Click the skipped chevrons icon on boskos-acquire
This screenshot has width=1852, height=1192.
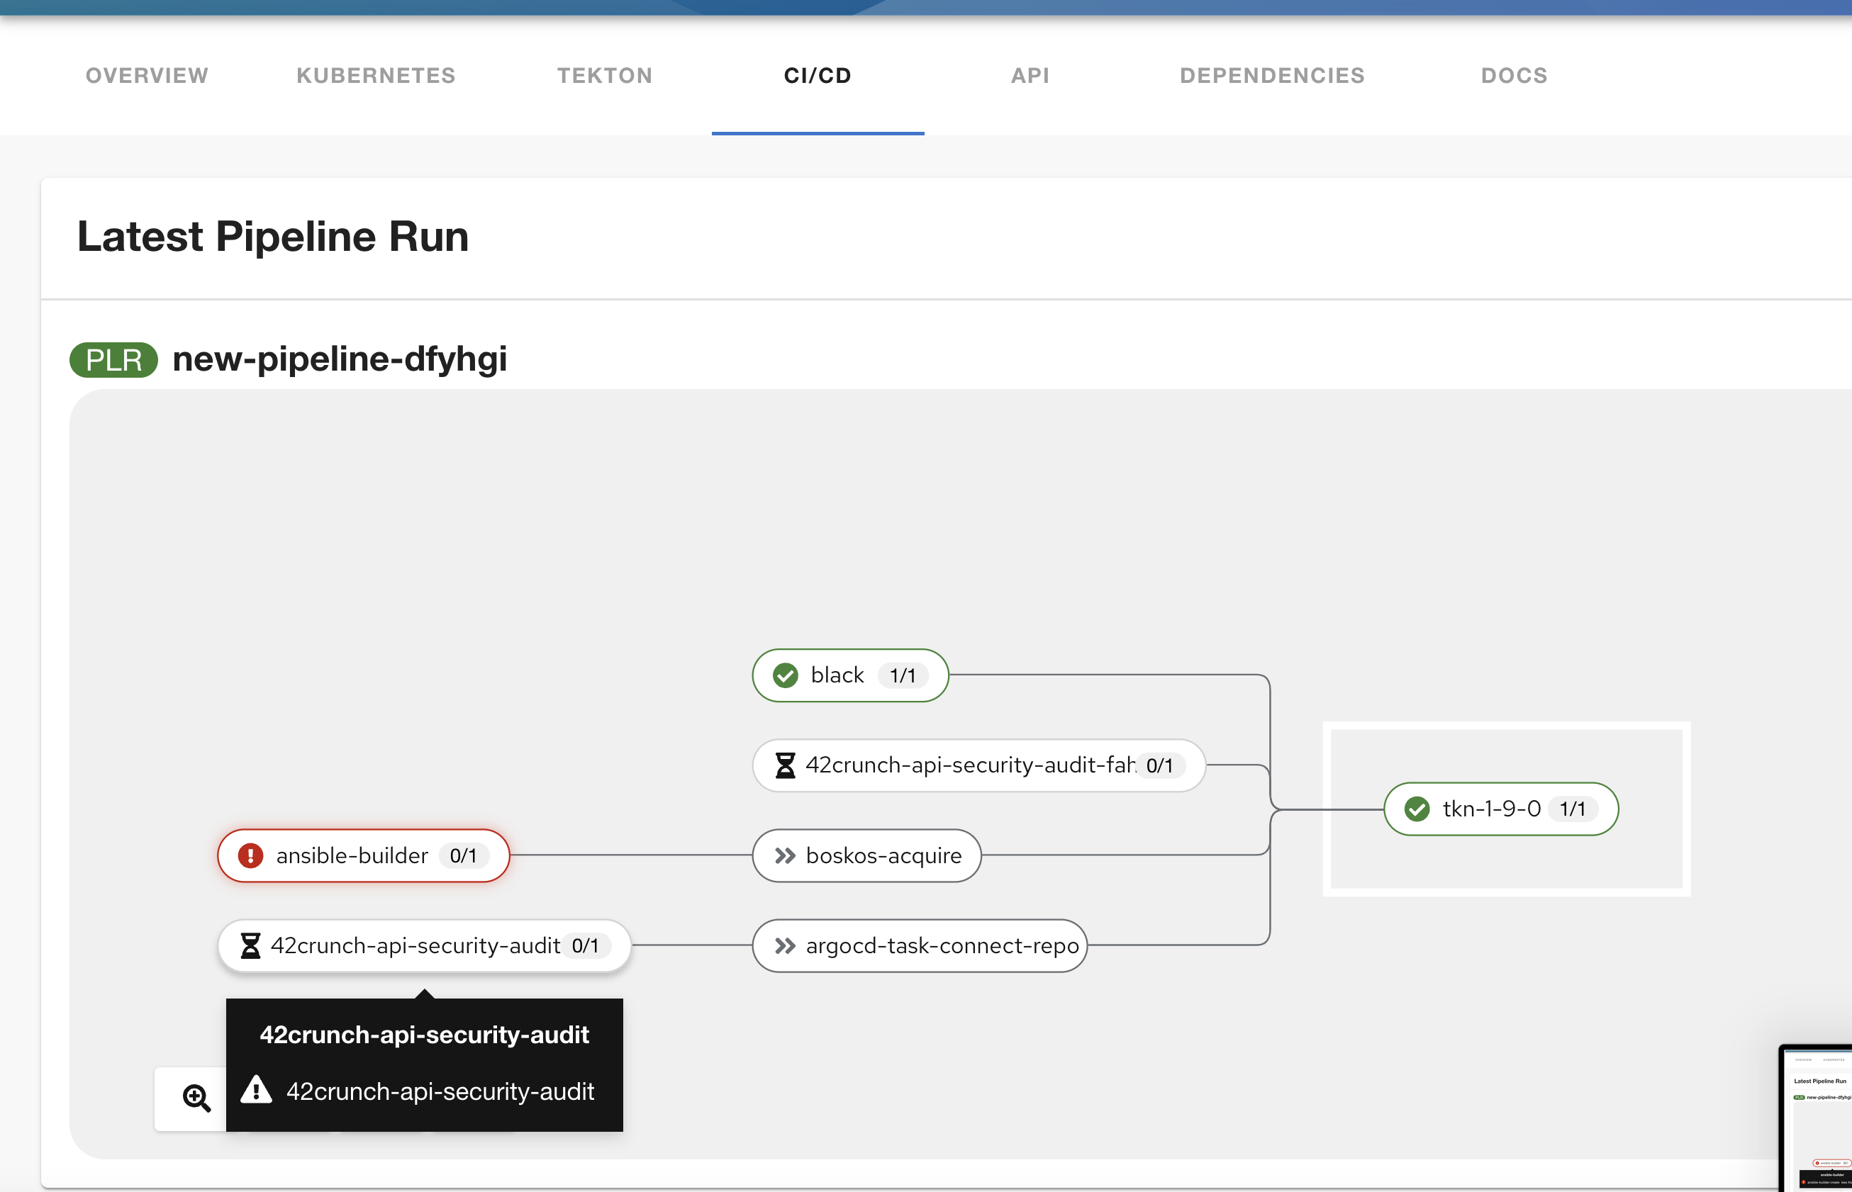[x=783, y=855]
